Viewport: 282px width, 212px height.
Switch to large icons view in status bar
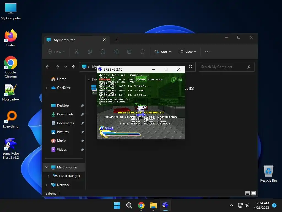click(254, 193)
